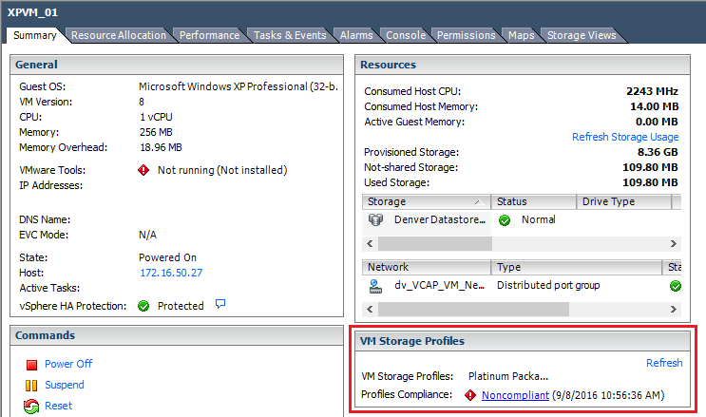Click the network list right scroll arrow
The height and width of the screenshot is (417, 706).
coord(674,309)
